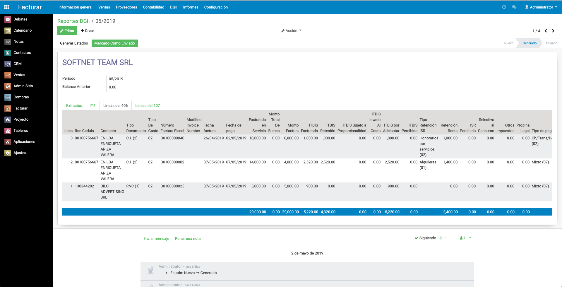Open the Contactos app icon
562x287 pixels.
8,53
